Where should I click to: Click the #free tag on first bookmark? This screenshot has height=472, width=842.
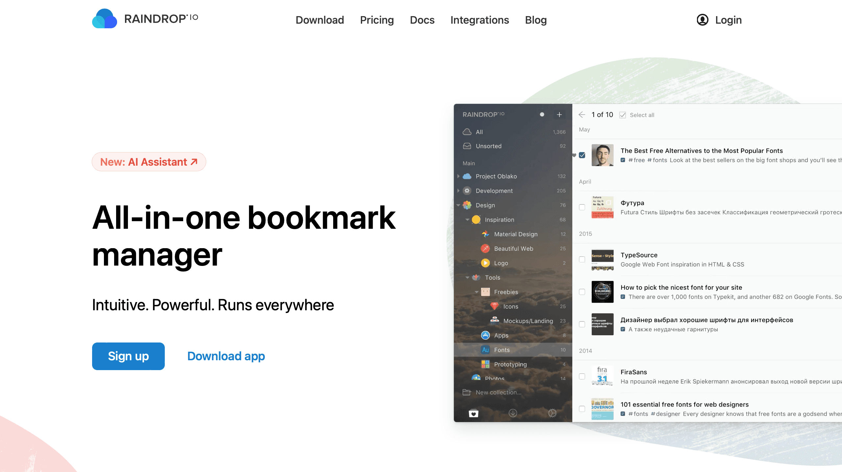636,160
